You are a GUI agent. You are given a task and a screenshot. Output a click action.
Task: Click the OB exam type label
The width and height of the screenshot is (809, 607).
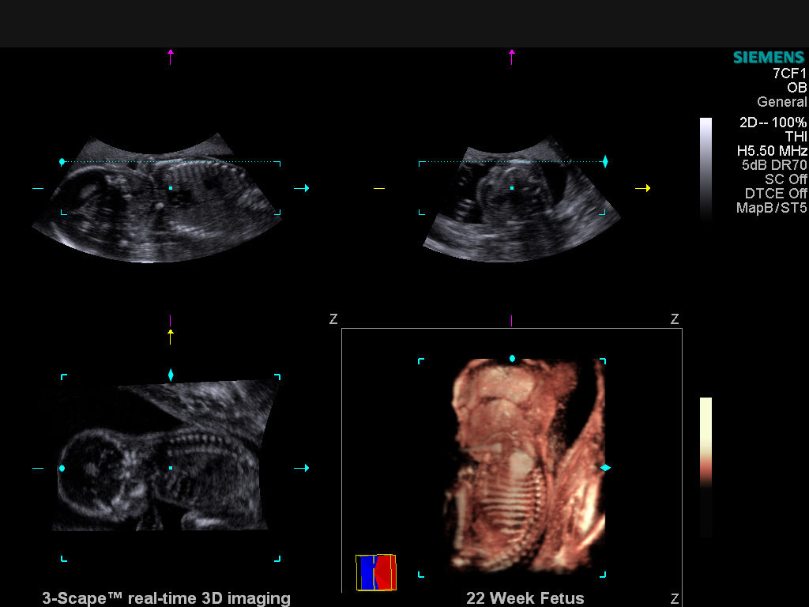(x=796, y=88)
